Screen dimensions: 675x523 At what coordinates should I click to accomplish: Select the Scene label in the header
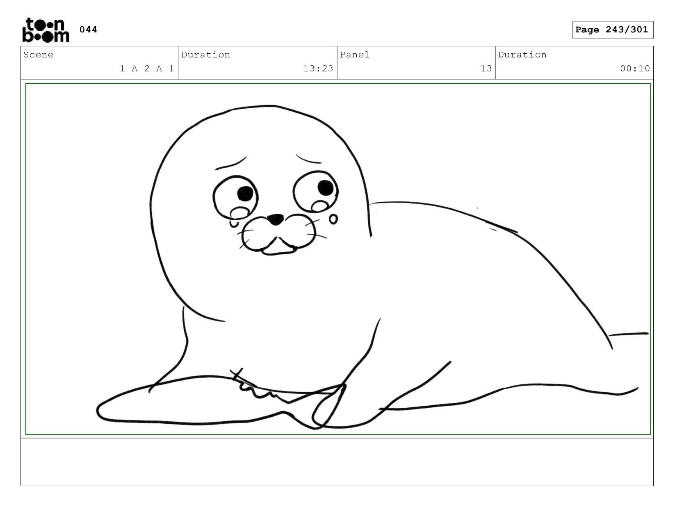point(39,55)
